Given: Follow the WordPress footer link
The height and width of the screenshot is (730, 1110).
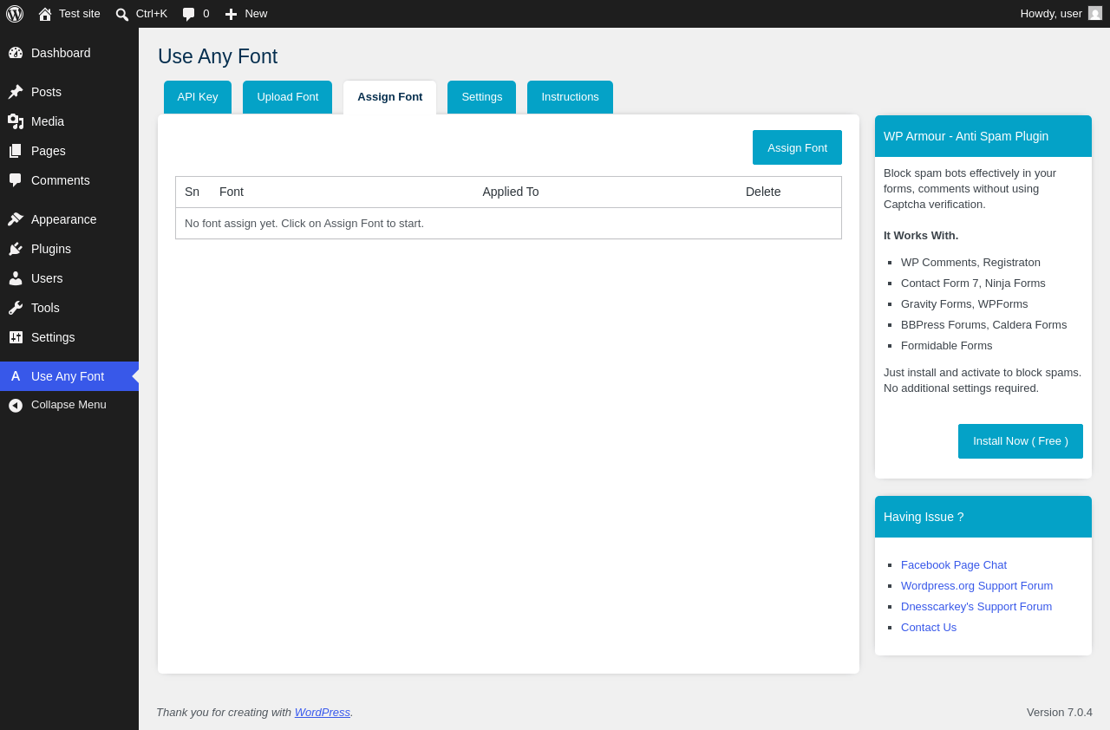Looking at the screenshot, I should tap(323, 713).
